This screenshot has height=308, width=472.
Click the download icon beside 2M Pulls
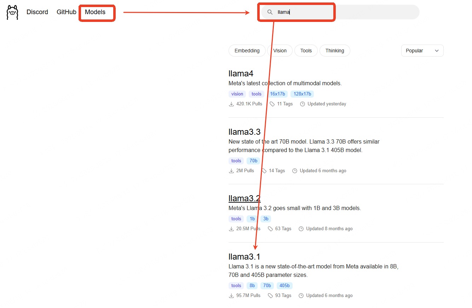click(x=231, y=171)
